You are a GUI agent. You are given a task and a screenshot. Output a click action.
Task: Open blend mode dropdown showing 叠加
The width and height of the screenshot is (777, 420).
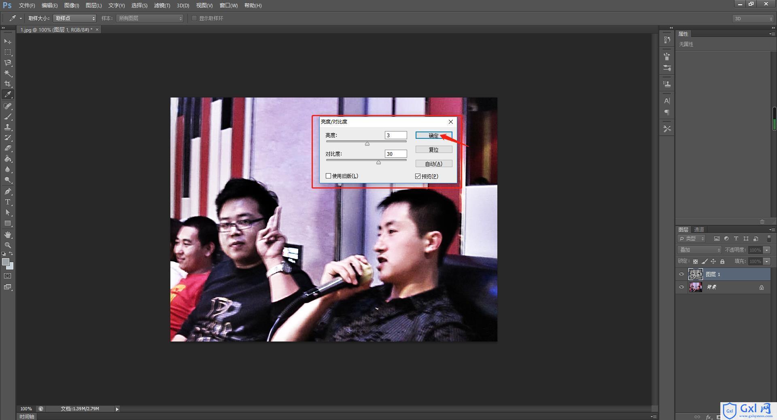coord(700,250)
